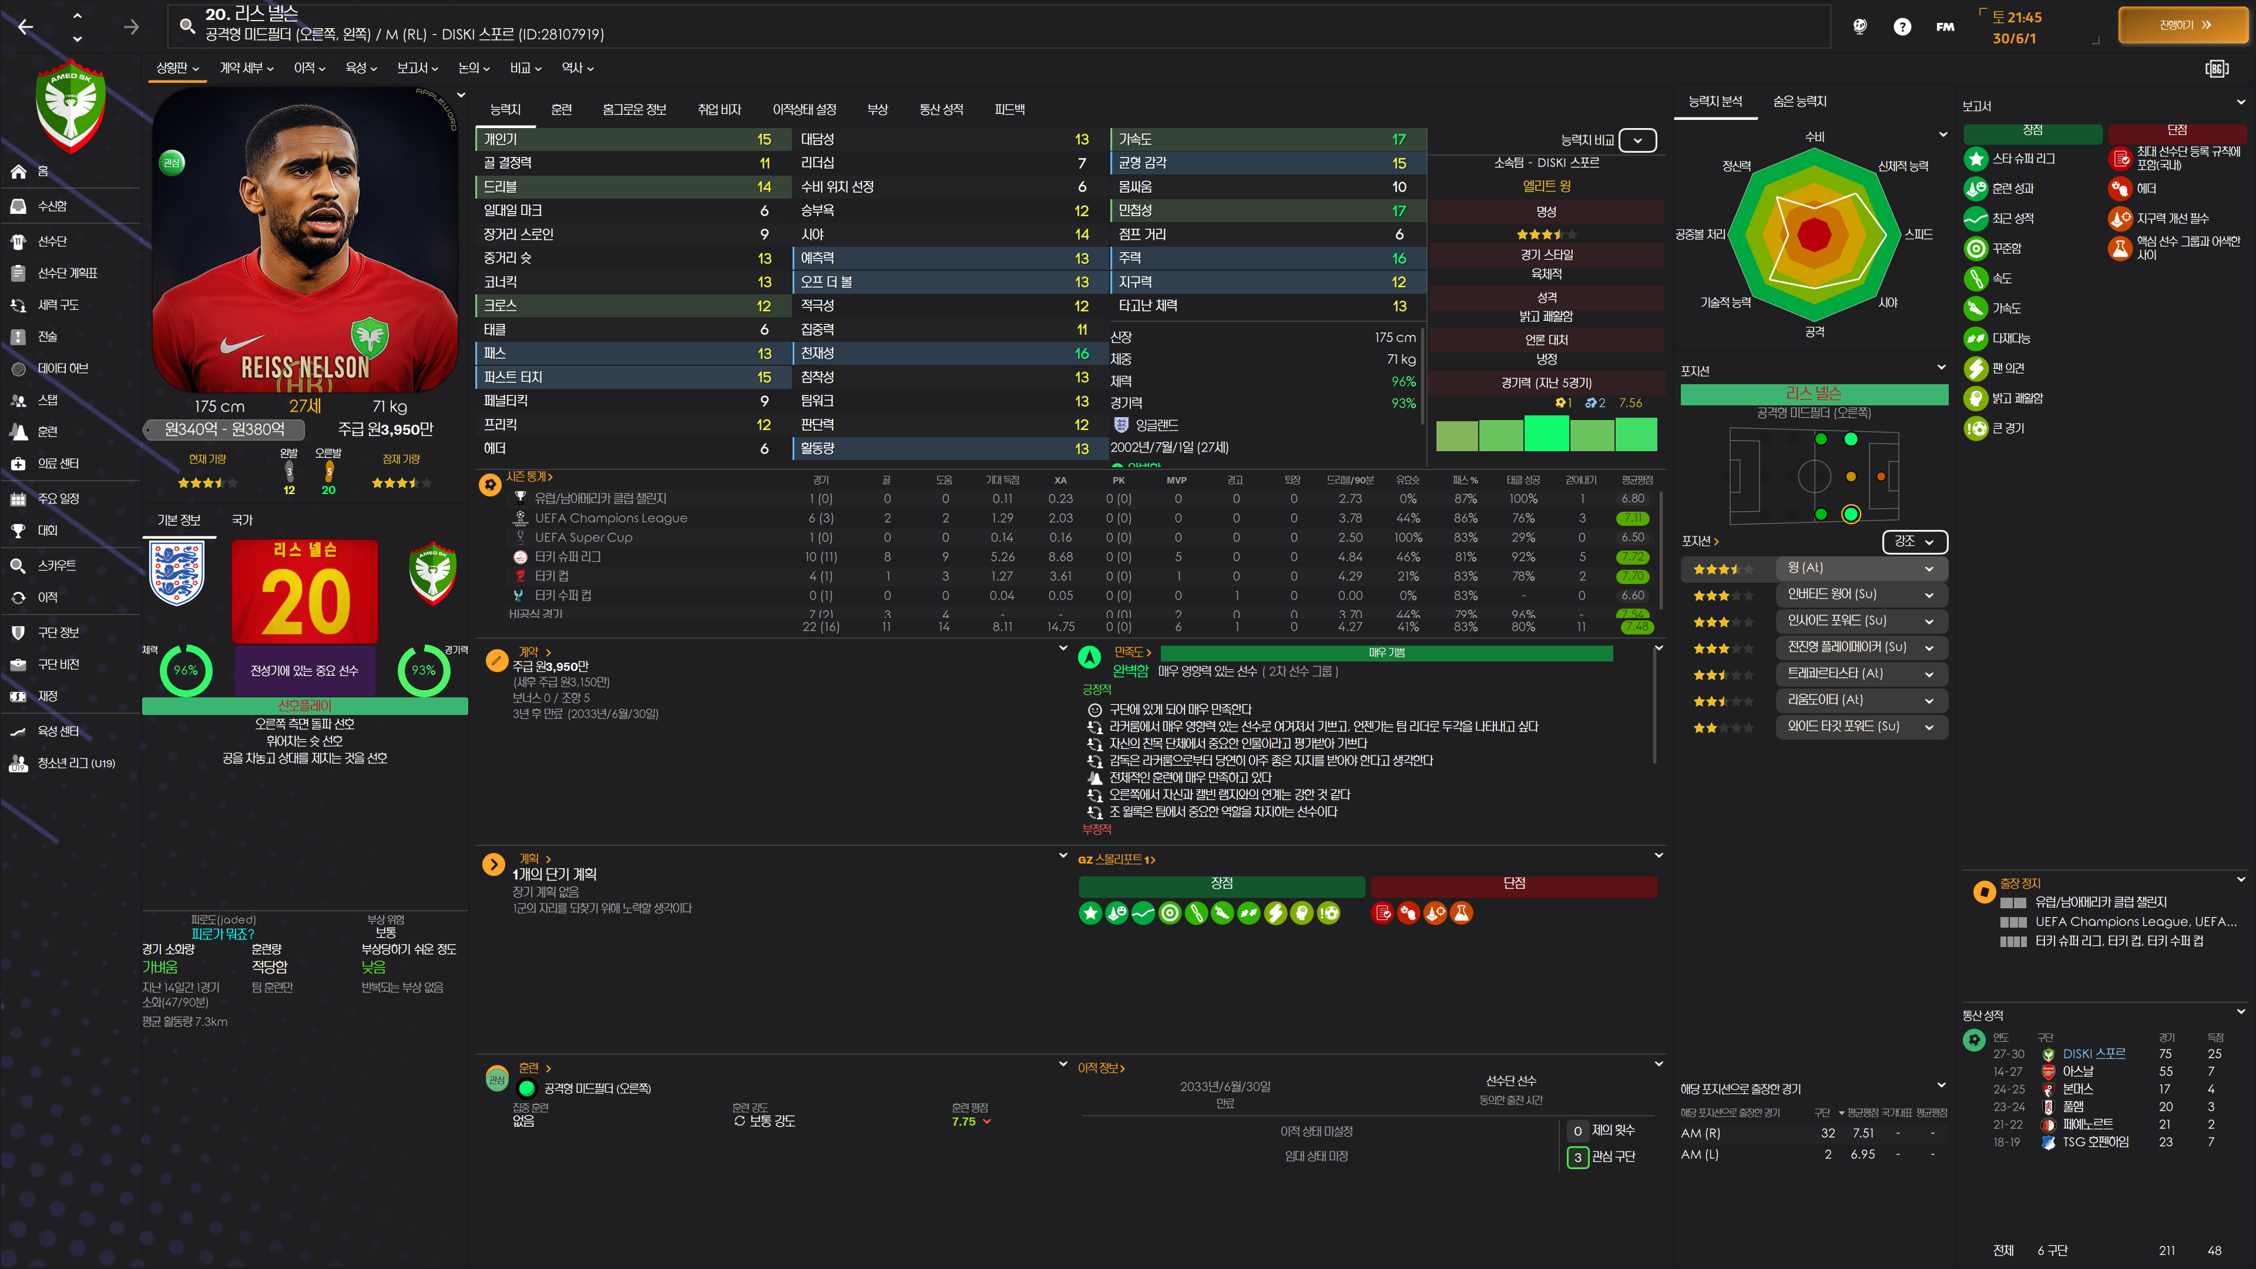The image size is (2256, 1269).
Task: Open 수신함 inbox in sidebar
Action: click(52, 207)
